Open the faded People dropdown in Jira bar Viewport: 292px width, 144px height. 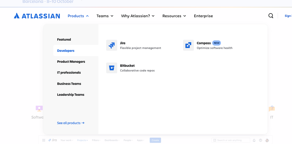(128, 140)
